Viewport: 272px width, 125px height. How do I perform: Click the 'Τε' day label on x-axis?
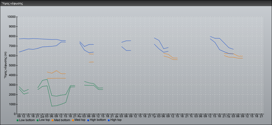tap(191, 116)
